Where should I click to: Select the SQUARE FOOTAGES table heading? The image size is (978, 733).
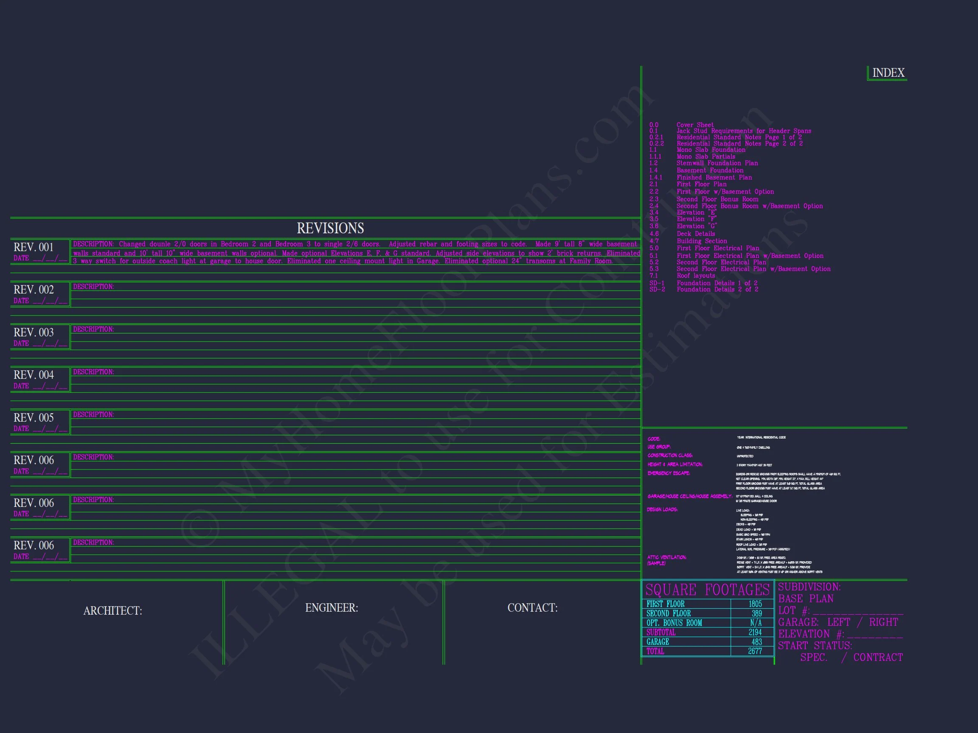pyautogui.click(x=708, y=590)
